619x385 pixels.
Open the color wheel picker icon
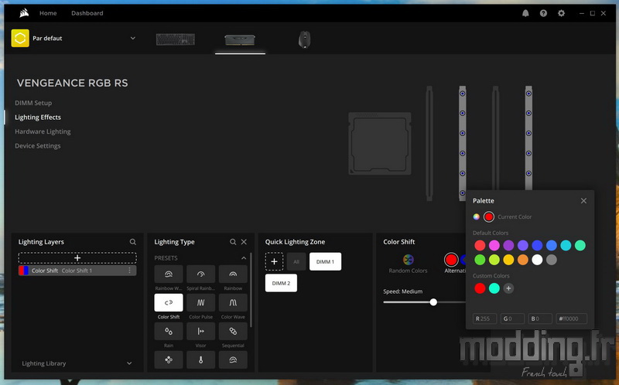(477, 216)
